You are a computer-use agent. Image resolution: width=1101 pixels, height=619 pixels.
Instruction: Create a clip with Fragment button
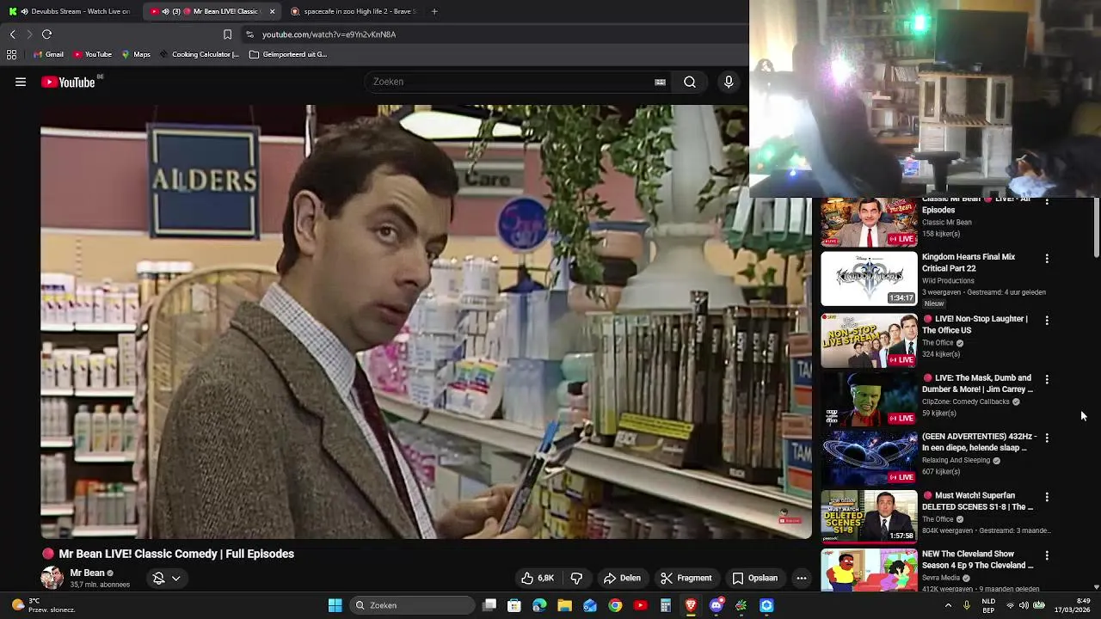[686, 578]
